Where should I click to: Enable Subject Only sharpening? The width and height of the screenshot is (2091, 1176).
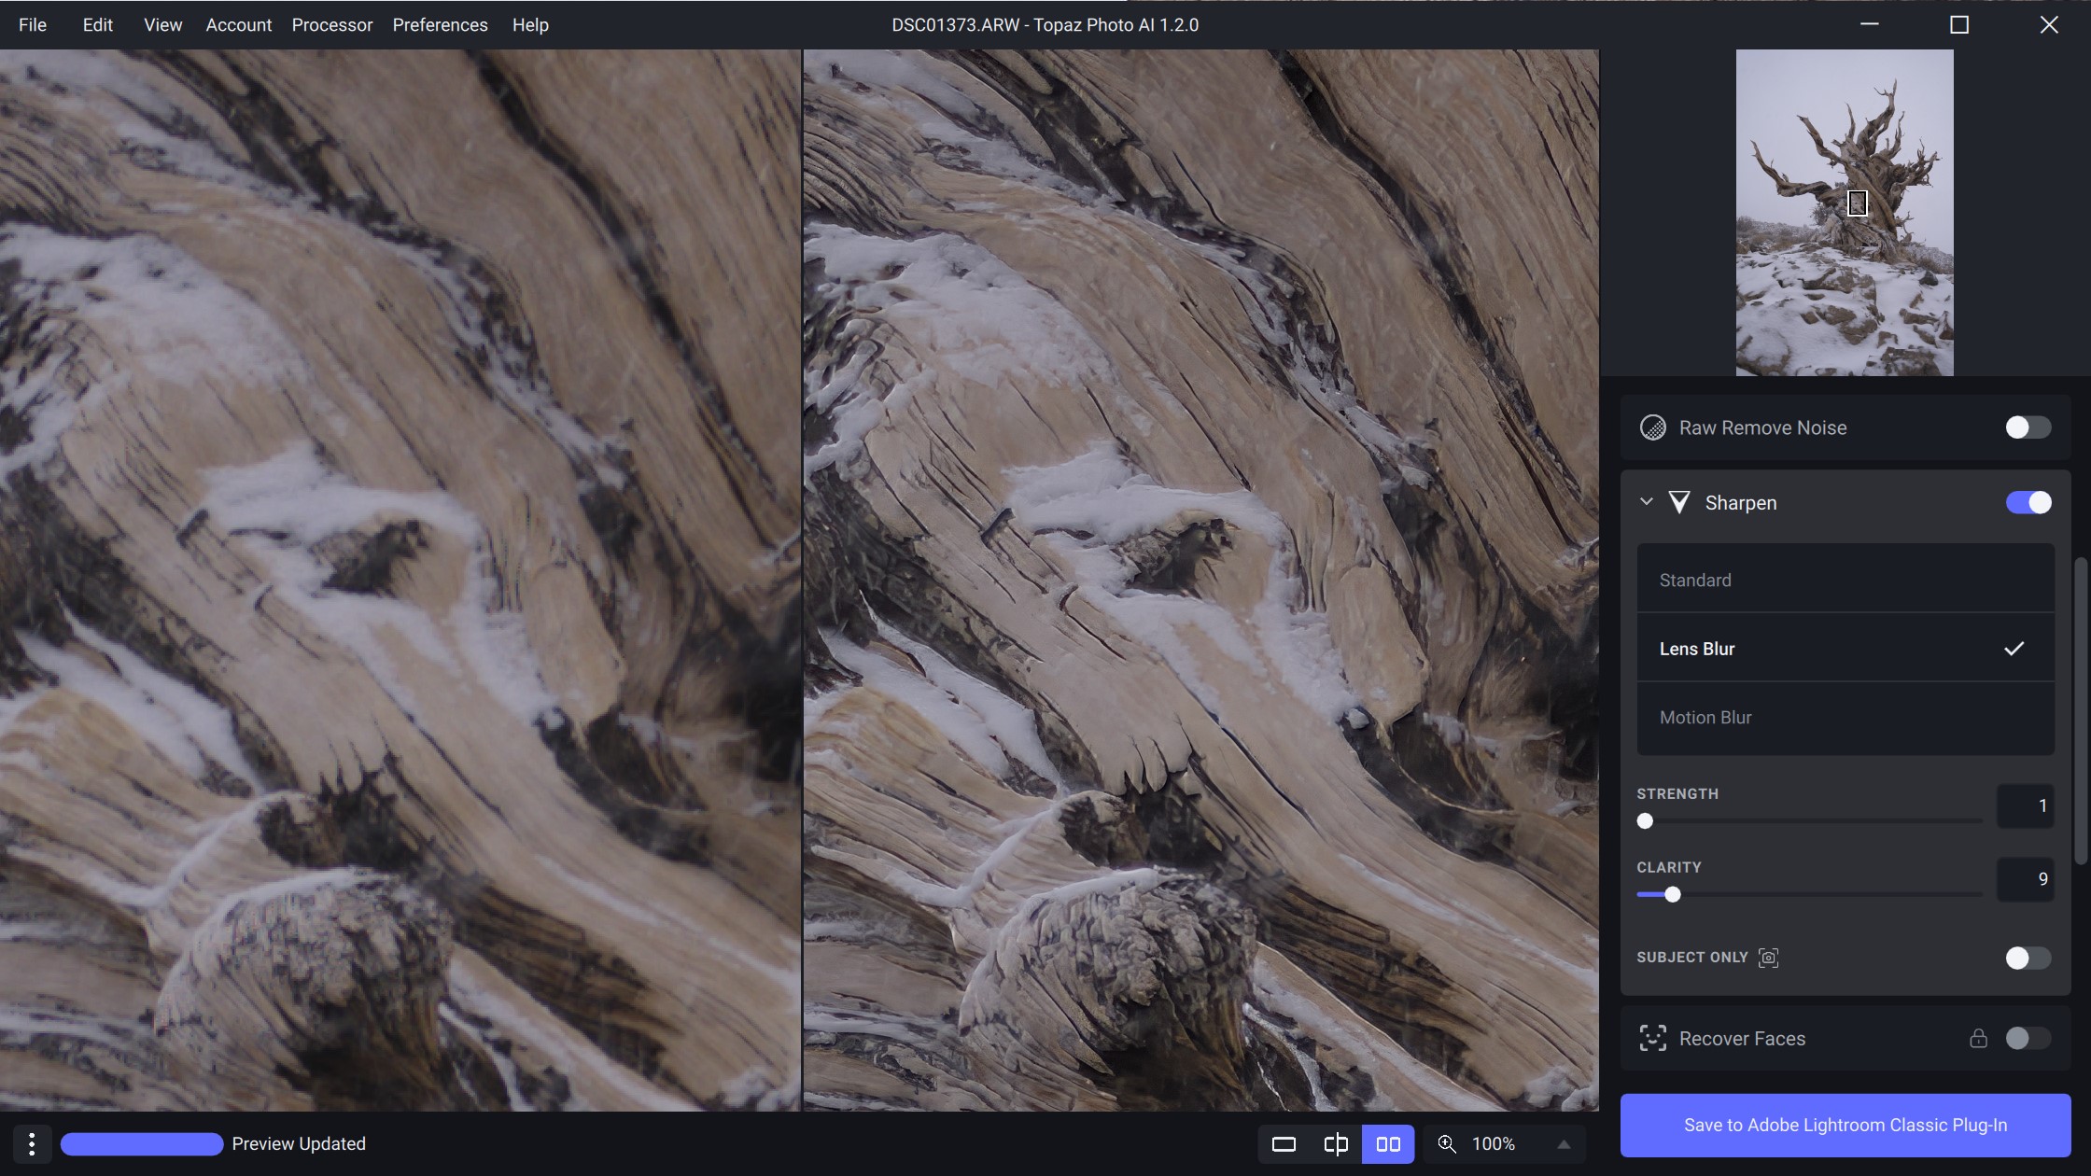2027,958
